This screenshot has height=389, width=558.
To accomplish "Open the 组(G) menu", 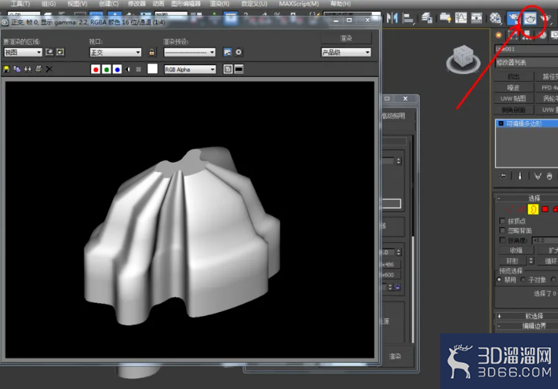I will tap(49, 4).
